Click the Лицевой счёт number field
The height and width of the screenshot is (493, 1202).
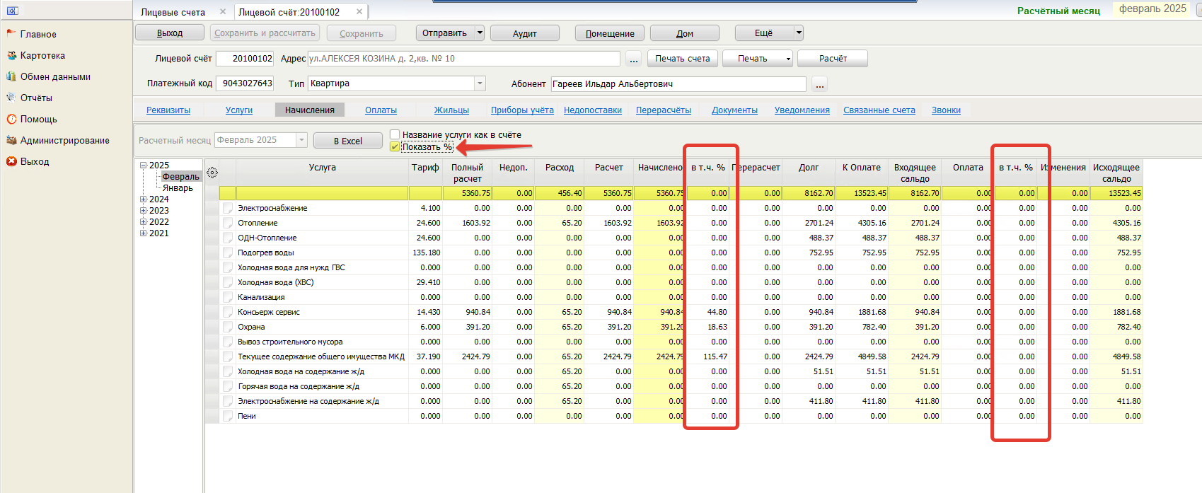(245, 59)
